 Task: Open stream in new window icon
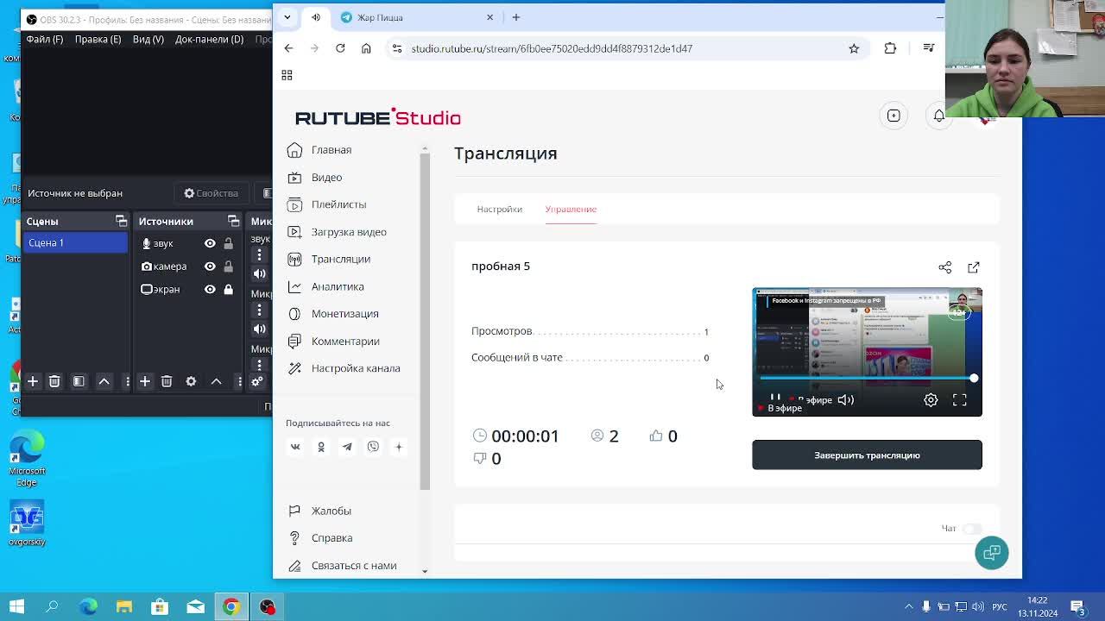pyautogui.click(x=974, y=267)
